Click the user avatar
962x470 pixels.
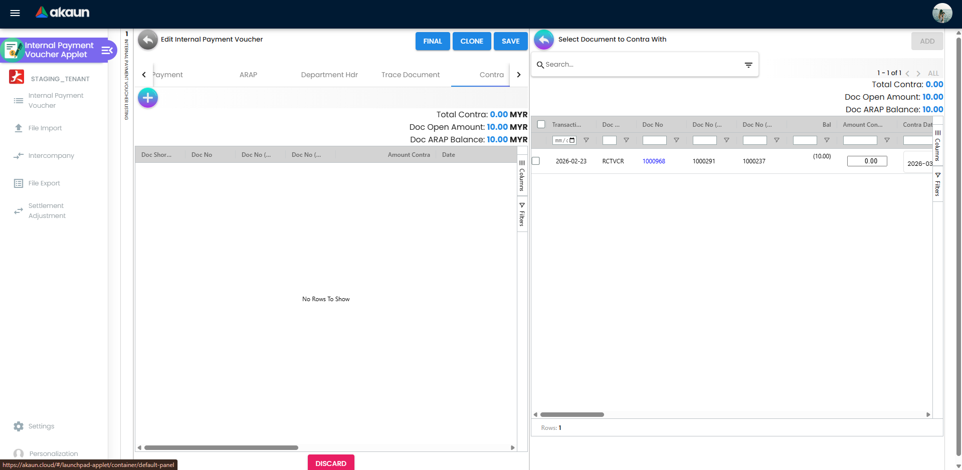tap(941, 13)
